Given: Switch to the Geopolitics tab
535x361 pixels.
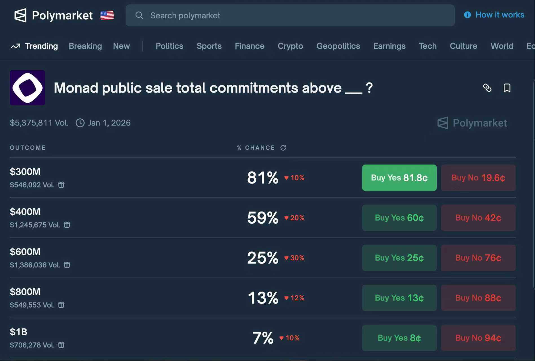Looking at the screenshot, I should click(x=338, y=46).
